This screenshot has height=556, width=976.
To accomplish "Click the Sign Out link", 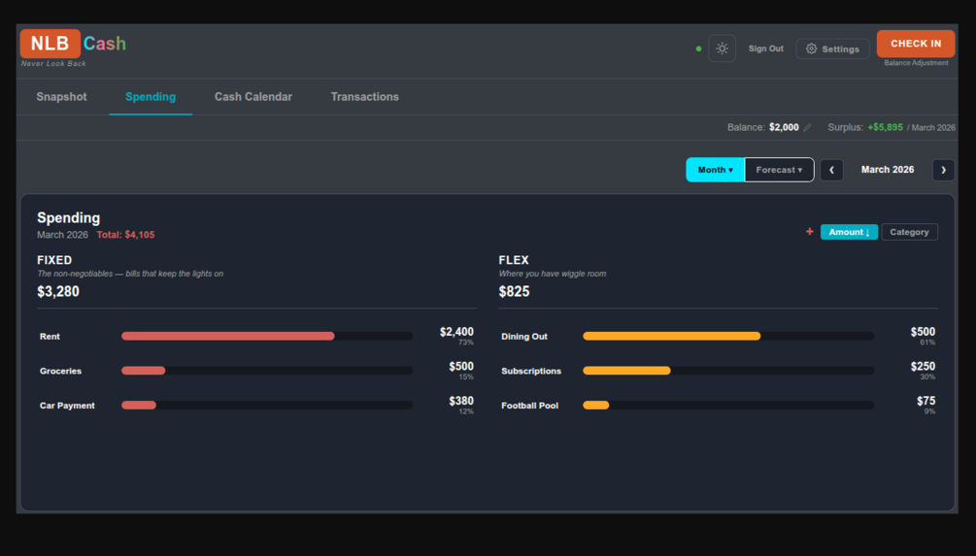I will (x=765, y=49).
